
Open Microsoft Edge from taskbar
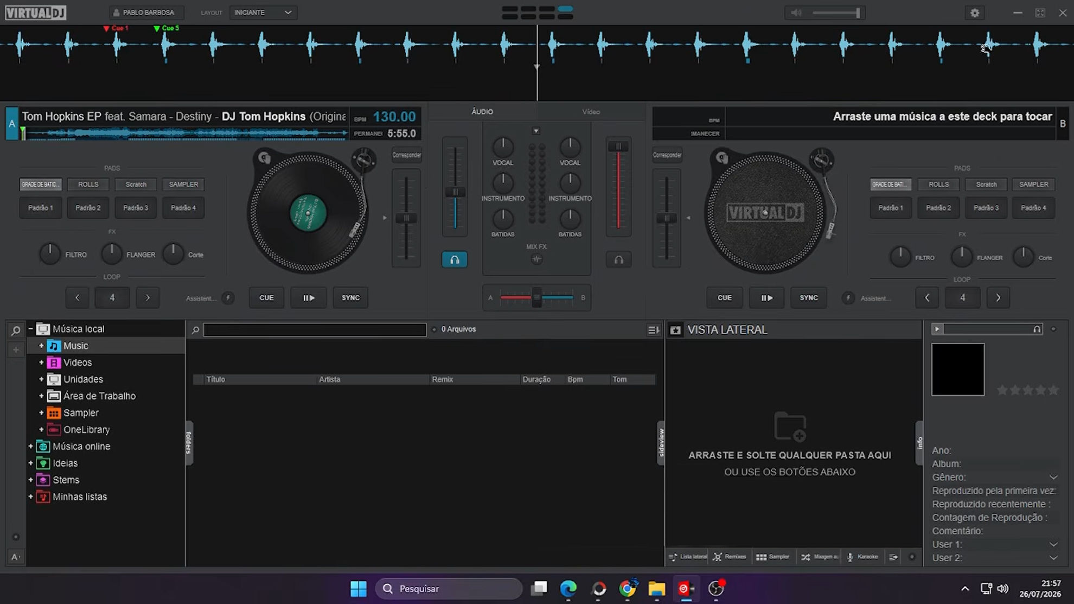(x=568, y=588)
